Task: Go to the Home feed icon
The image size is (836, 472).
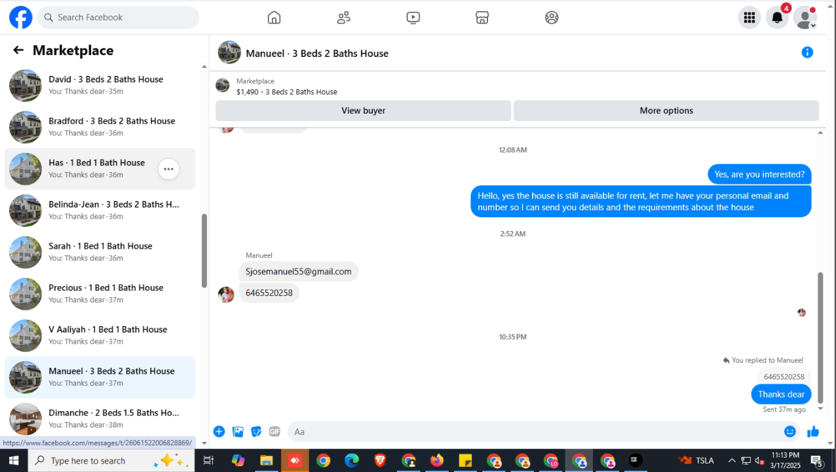Action: (274, 18)
